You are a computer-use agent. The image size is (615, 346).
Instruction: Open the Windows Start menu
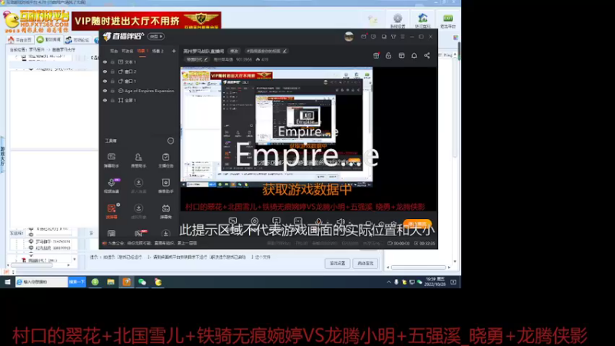click(x=8, y=282)
